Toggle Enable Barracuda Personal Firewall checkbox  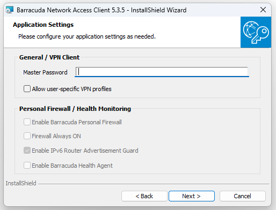[x=27, y=122]
